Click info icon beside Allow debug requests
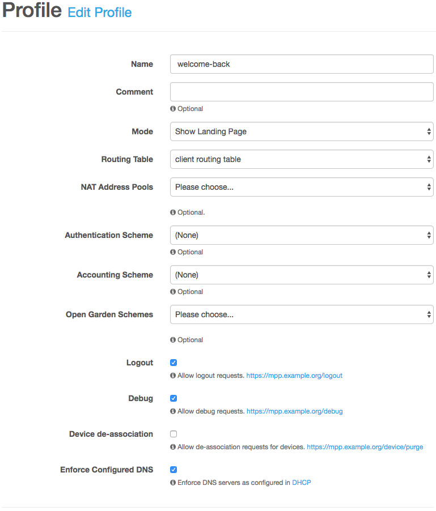The height and width of the screenshot is (511, 436). pyautogui.click(x=173, y=412)
